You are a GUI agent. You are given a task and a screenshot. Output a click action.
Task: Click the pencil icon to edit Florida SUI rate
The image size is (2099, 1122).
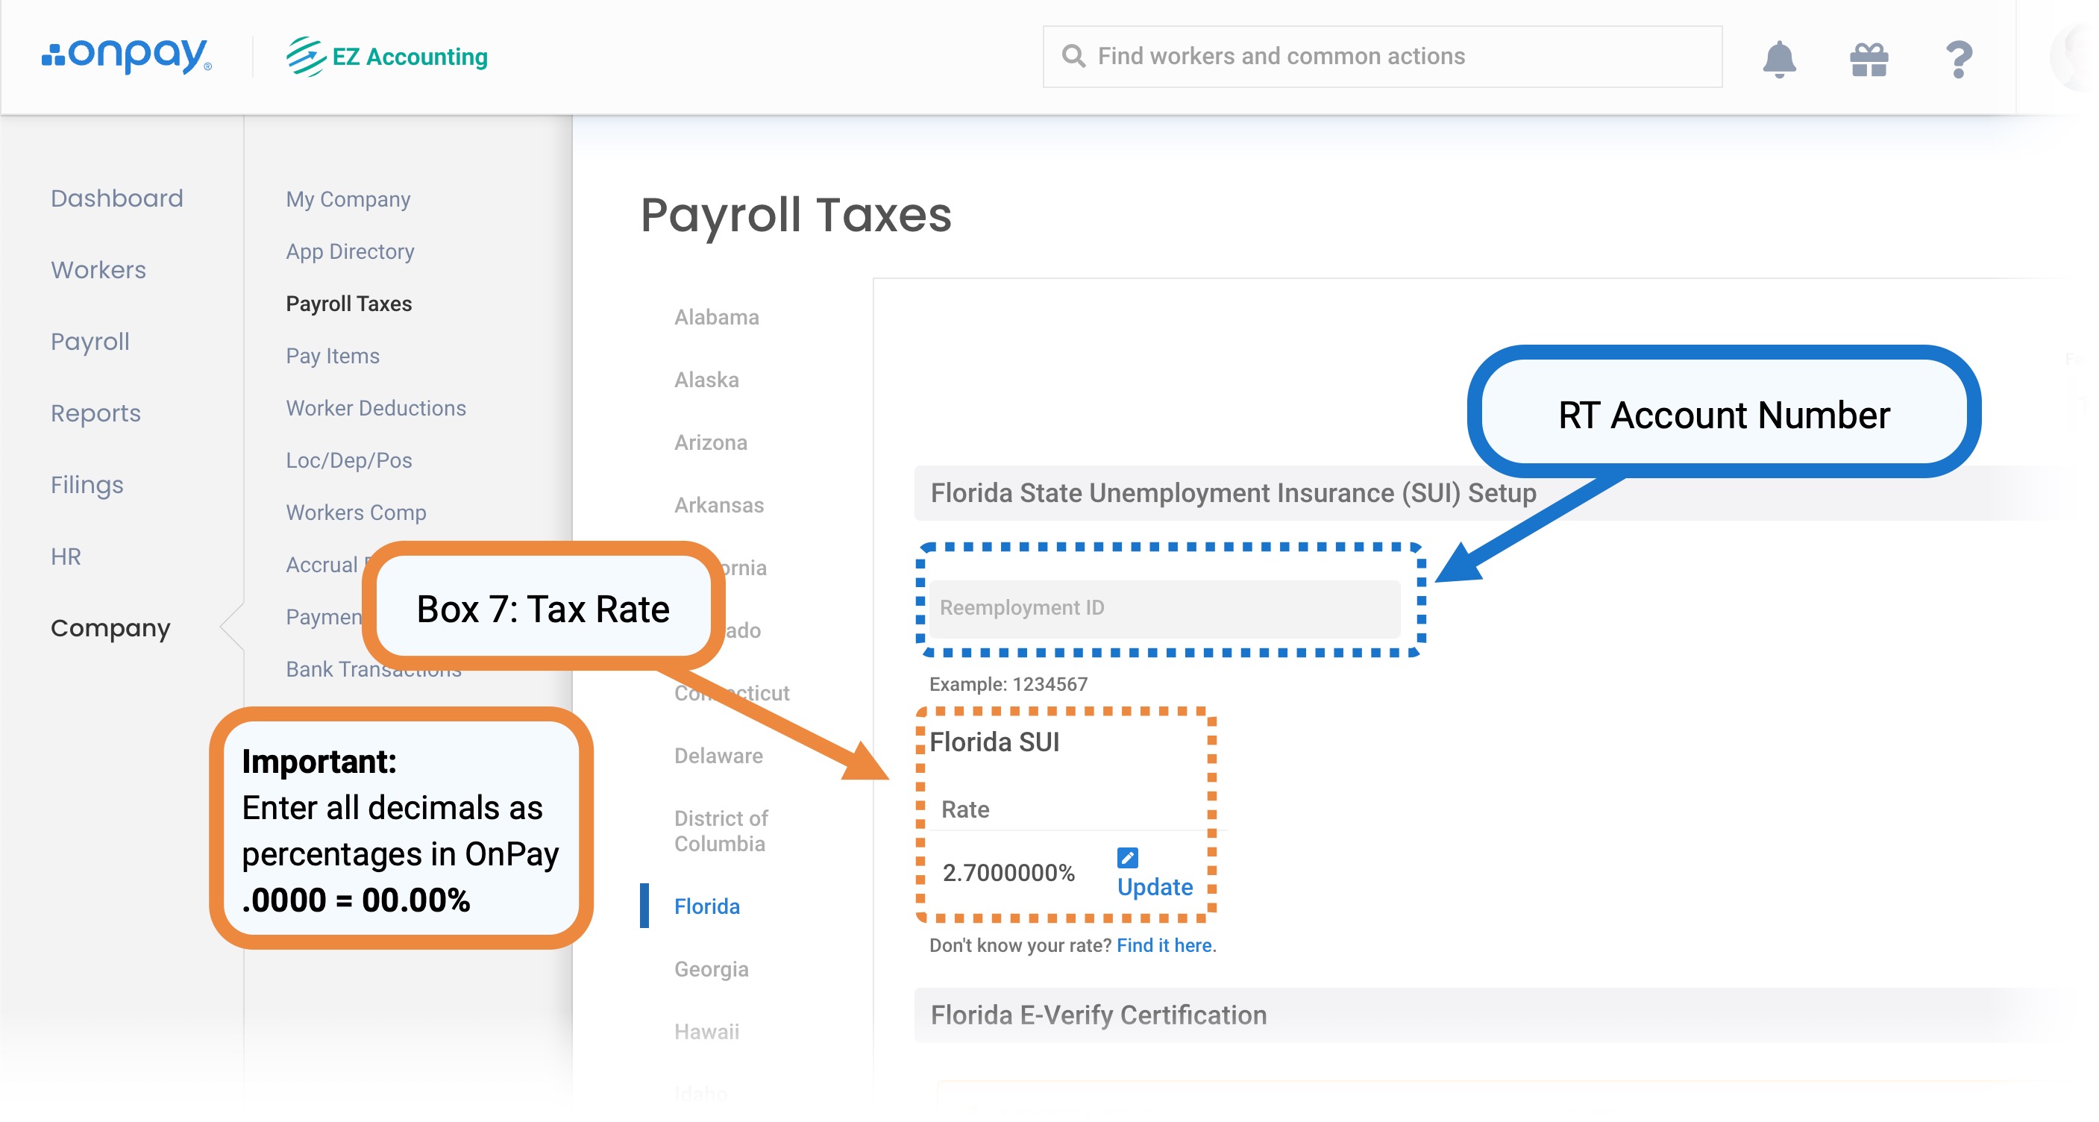click(x=1127, y=857)
